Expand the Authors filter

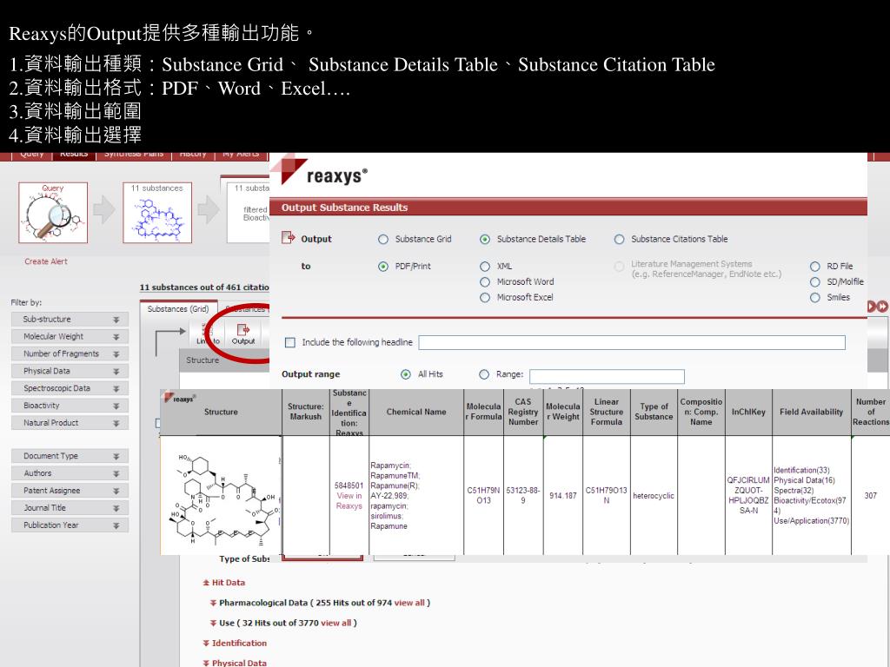coord(70,473)
